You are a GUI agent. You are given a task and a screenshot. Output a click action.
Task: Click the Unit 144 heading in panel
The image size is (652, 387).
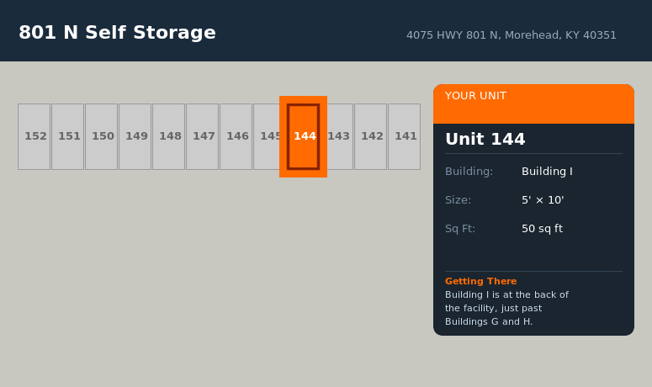(485, 140)
